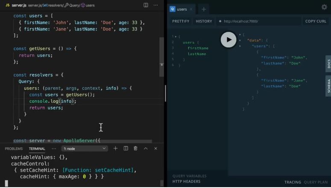
Task: Split the terminal panel
Action: 126,149
